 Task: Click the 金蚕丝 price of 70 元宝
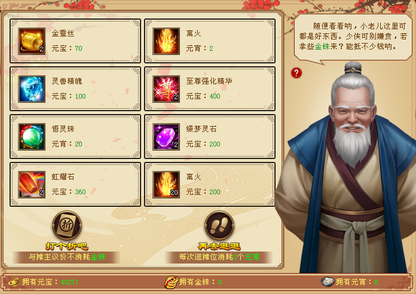(x=67, y=48)
